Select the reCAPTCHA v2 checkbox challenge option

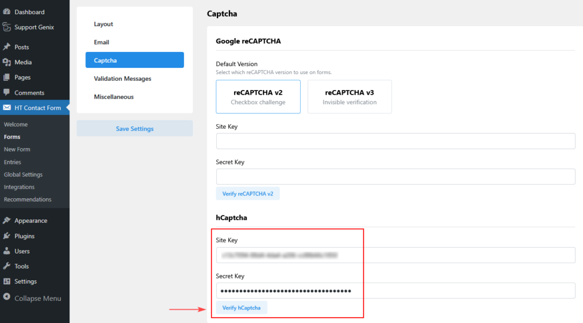pos(258,96)
